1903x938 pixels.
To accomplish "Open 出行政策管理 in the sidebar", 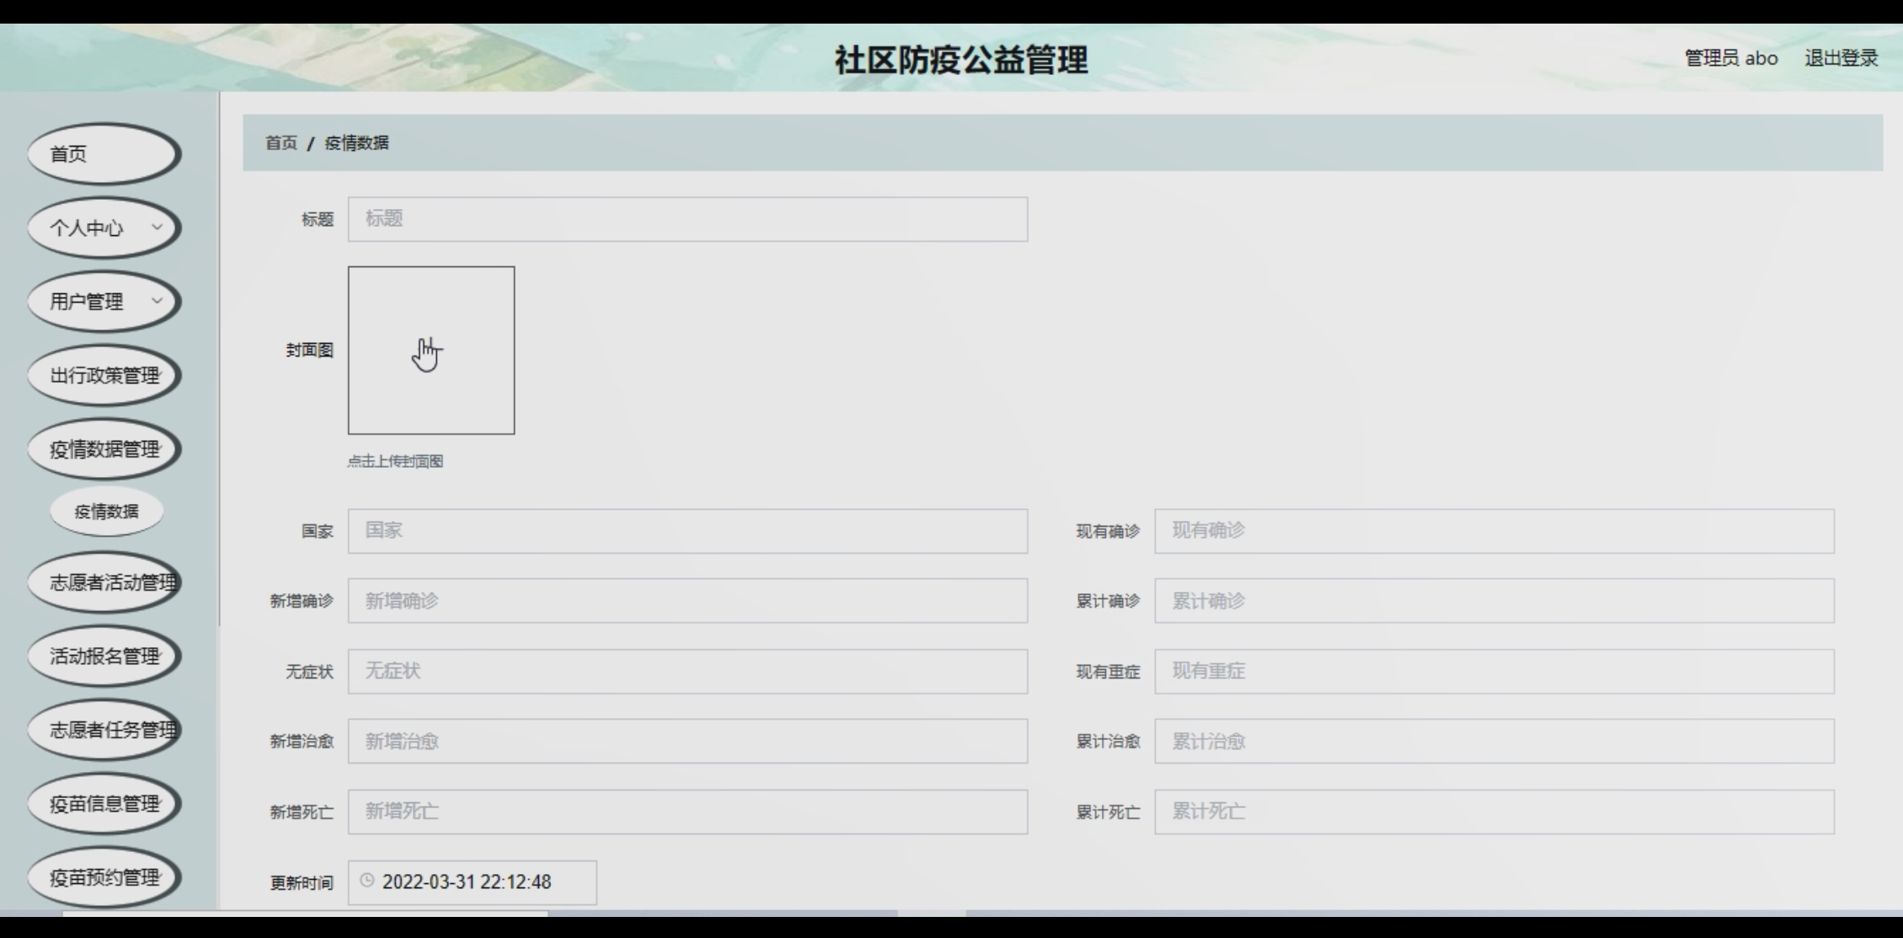I will pyautogui.click(x=104, y=376).
